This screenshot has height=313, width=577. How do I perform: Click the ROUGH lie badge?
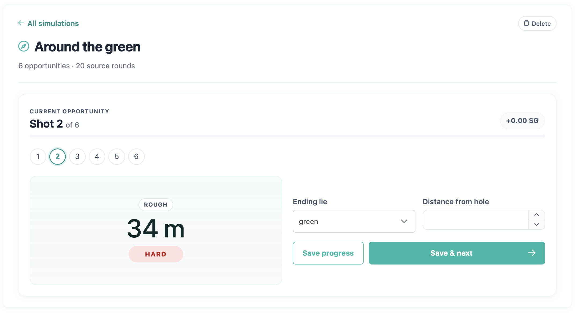click(156, 205)
